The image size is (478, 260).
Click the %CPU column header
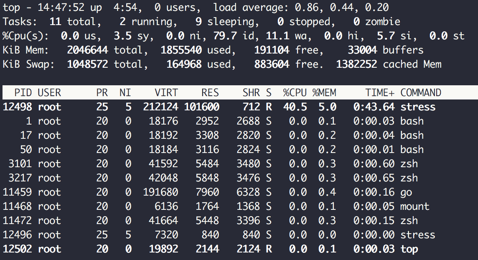pyautogui.click(x=295, y=93)
